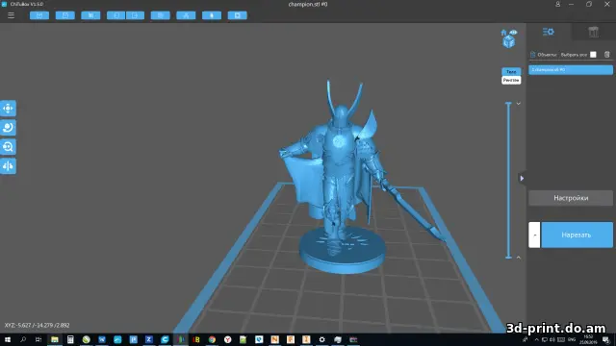Switch to Рентген x-ray render mode
Image resolution: width=616 pixels, height=346 pixels.
[x=511, y=80]
